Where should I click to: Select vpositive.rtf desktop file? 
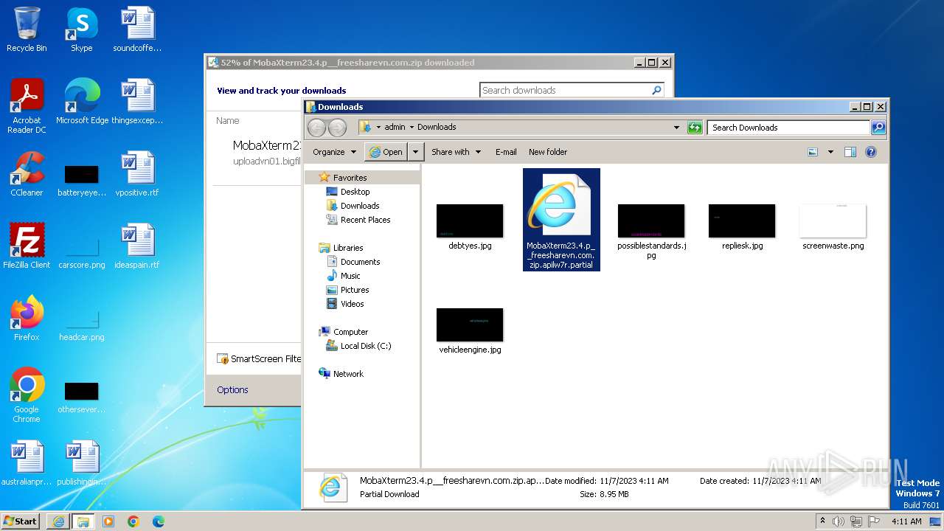click(137, 174)
